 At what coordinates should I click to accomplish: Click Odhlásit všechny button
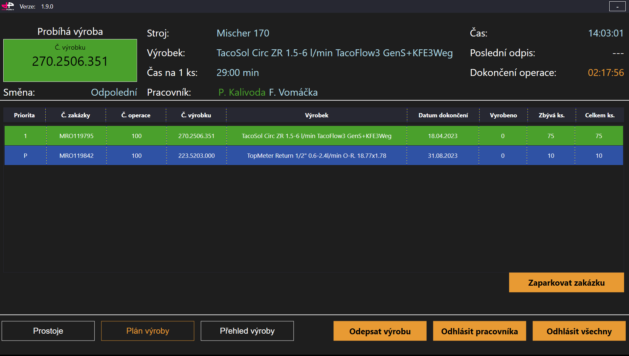(x=579, y=331)
